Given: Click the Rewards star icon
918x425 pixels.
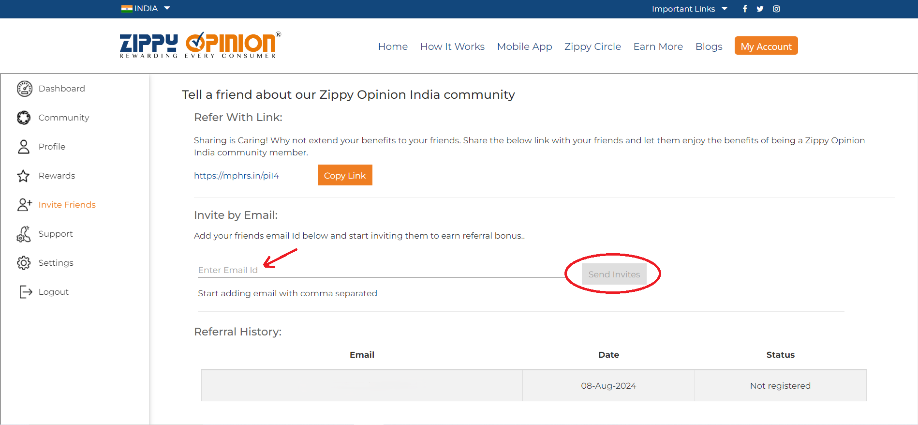Looking at the screenshot, I should [x=23, y=176].
